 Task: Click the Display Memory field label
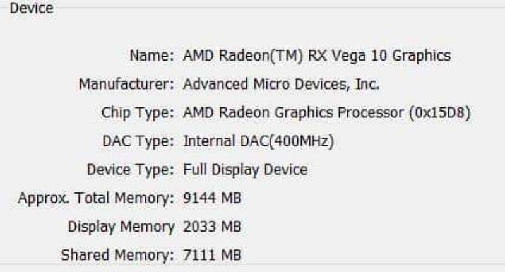(x=121, y=227)
